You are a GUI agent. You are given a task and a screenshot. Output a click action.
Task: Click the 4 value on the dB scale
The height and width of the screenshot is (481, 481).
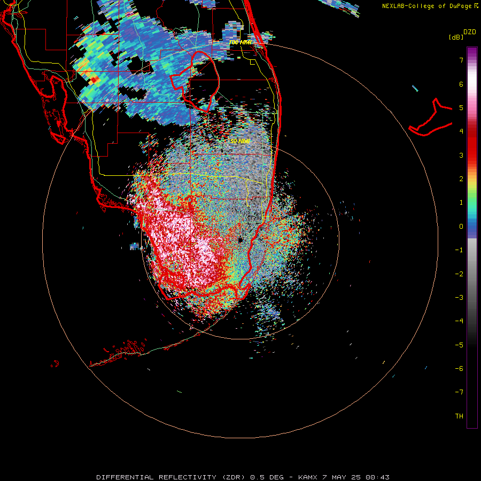(461, 131)
